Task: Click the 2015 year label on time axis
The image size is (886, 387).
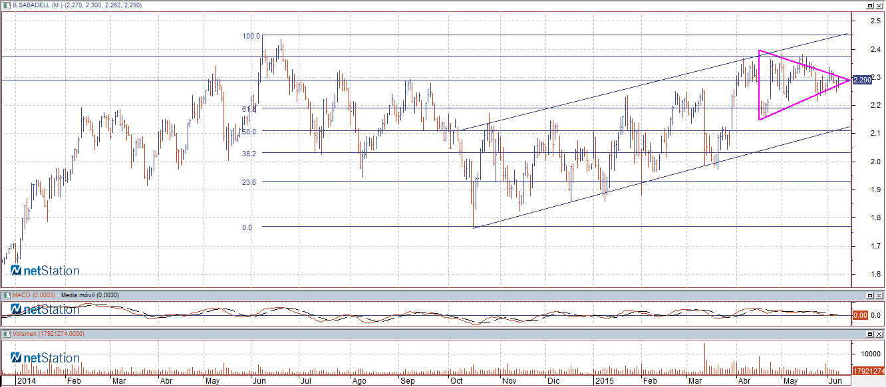Action: coord(606,382)
